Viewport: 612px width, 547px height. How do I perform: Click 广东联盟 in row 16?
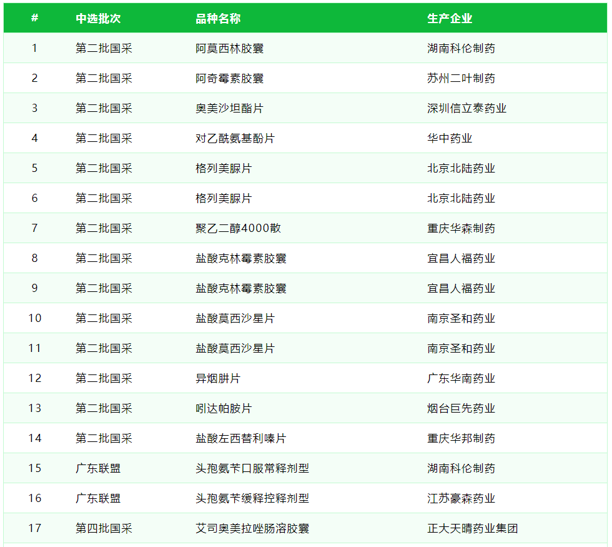[x=98, y=498]
